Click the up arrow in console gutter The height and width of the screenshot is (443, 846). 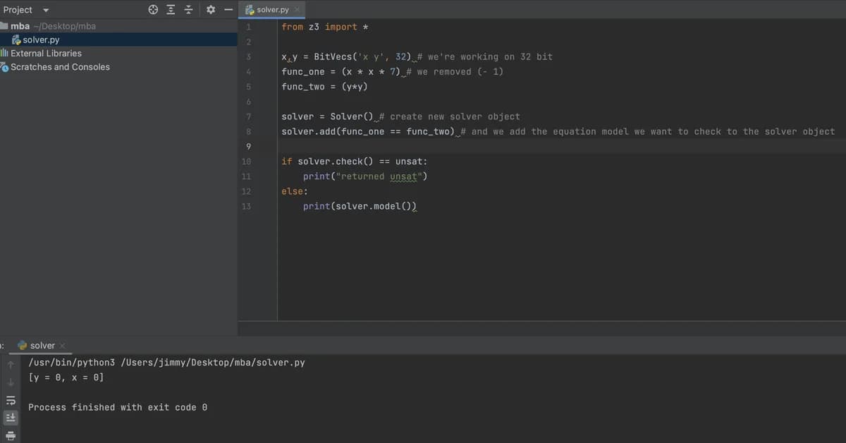pos(11,365)
